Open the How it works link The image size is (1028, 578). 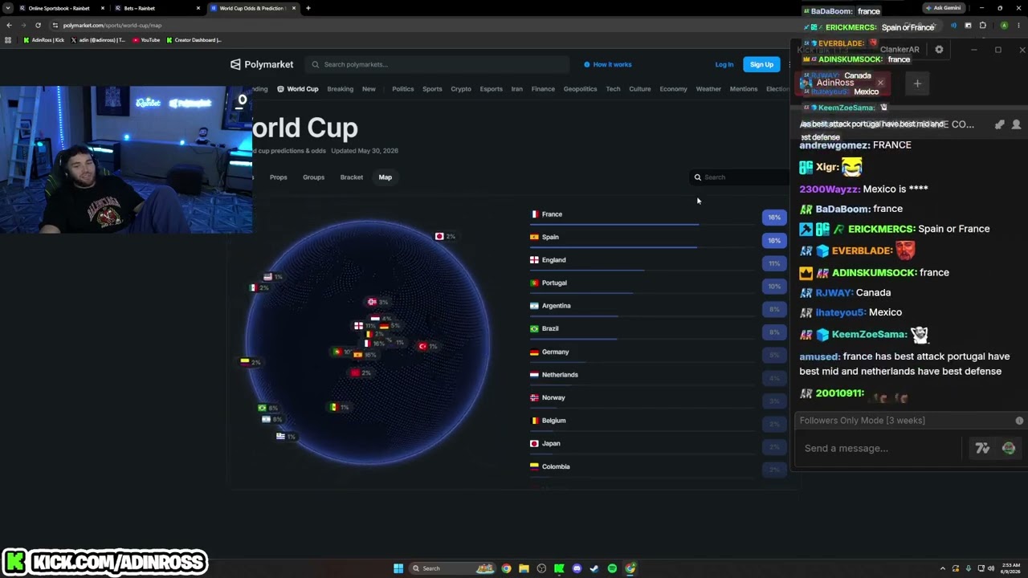(x=608, y=64)
